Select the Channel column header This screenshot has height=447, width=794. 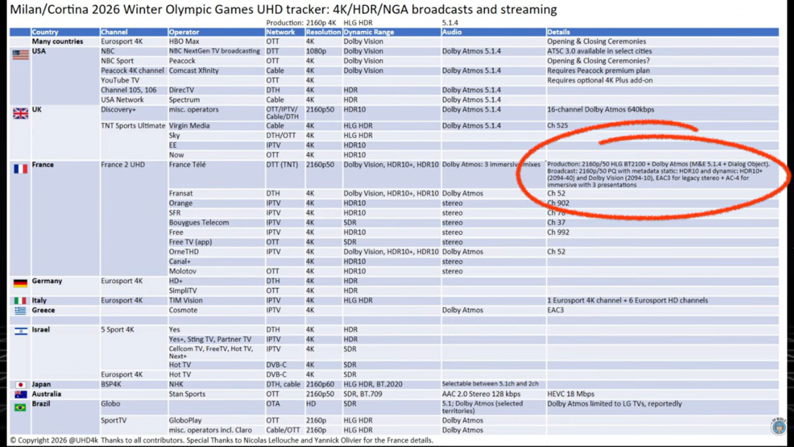click(x=114, y=32)
